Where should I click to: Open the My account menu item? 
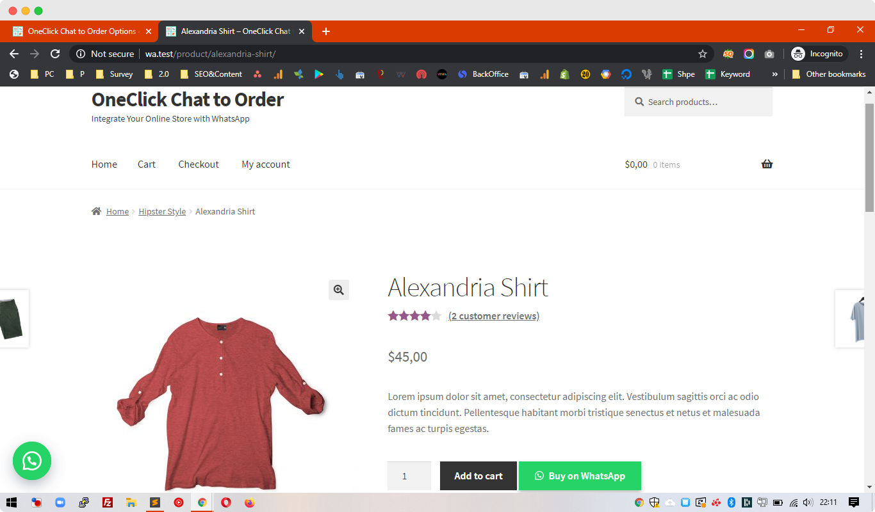point(265,164)
